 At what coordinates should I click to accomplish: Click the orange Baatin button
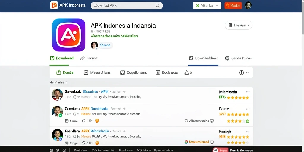click(233, 6)
